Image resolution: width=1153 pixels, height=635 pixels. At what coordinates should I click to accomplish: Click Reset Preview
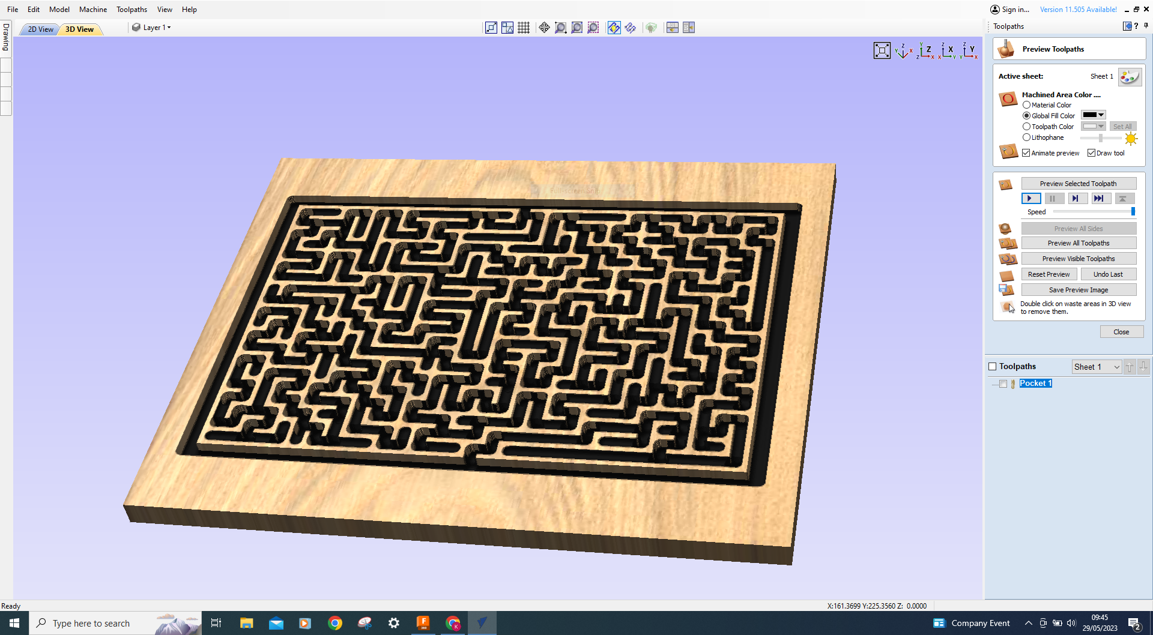pos(1049,274)
